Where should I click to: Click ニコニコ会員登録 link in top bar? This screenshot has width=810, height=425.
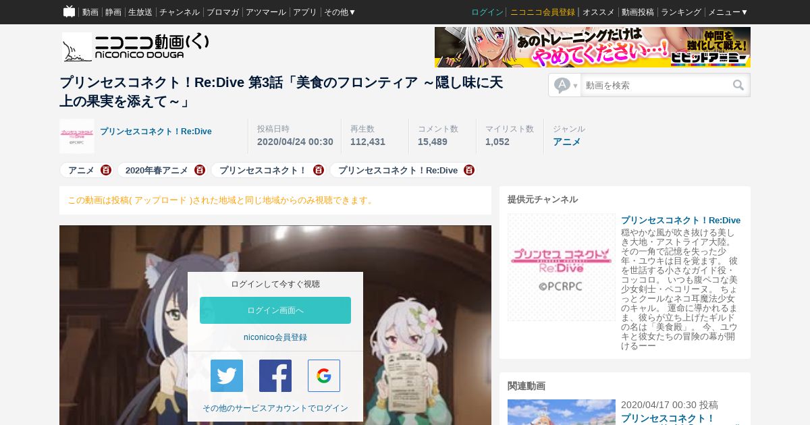coord(543,12)
